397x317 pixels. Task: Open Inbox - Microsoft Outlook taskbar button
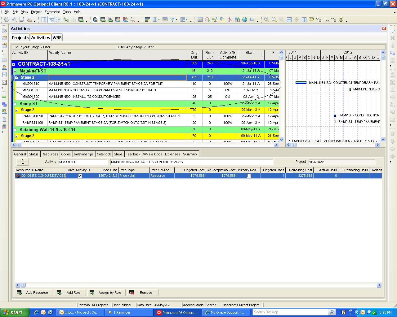pos(80,312)
